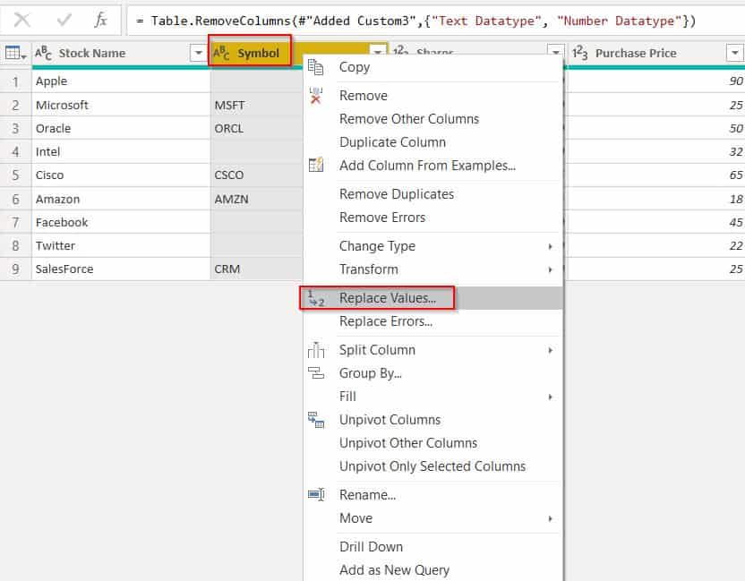Click the Cisco cell
Image resolution: width=745 pixels, height=581 pixels.
pyautogui.click(x=121, y=175)
